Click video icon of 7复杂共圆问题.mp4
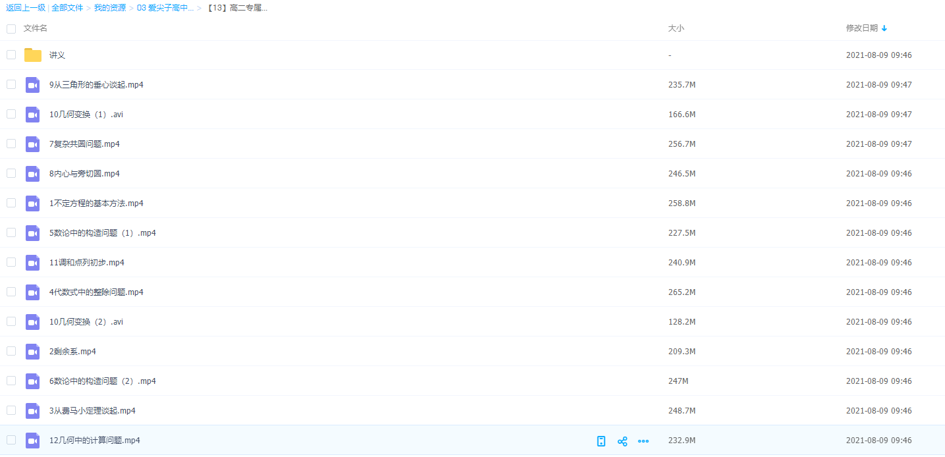This screenshot has height=457, width=945. [x=33, y=144]
